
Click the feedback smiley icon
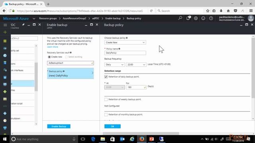pos(203,18)
